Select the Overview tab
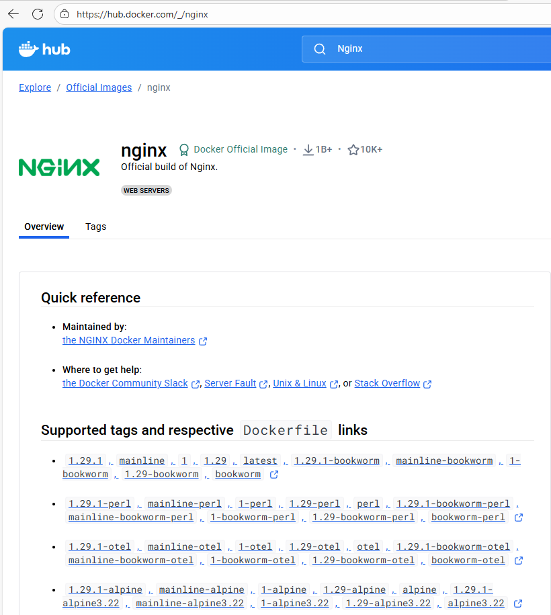This screenshot has width=551, height=615. 44,227
